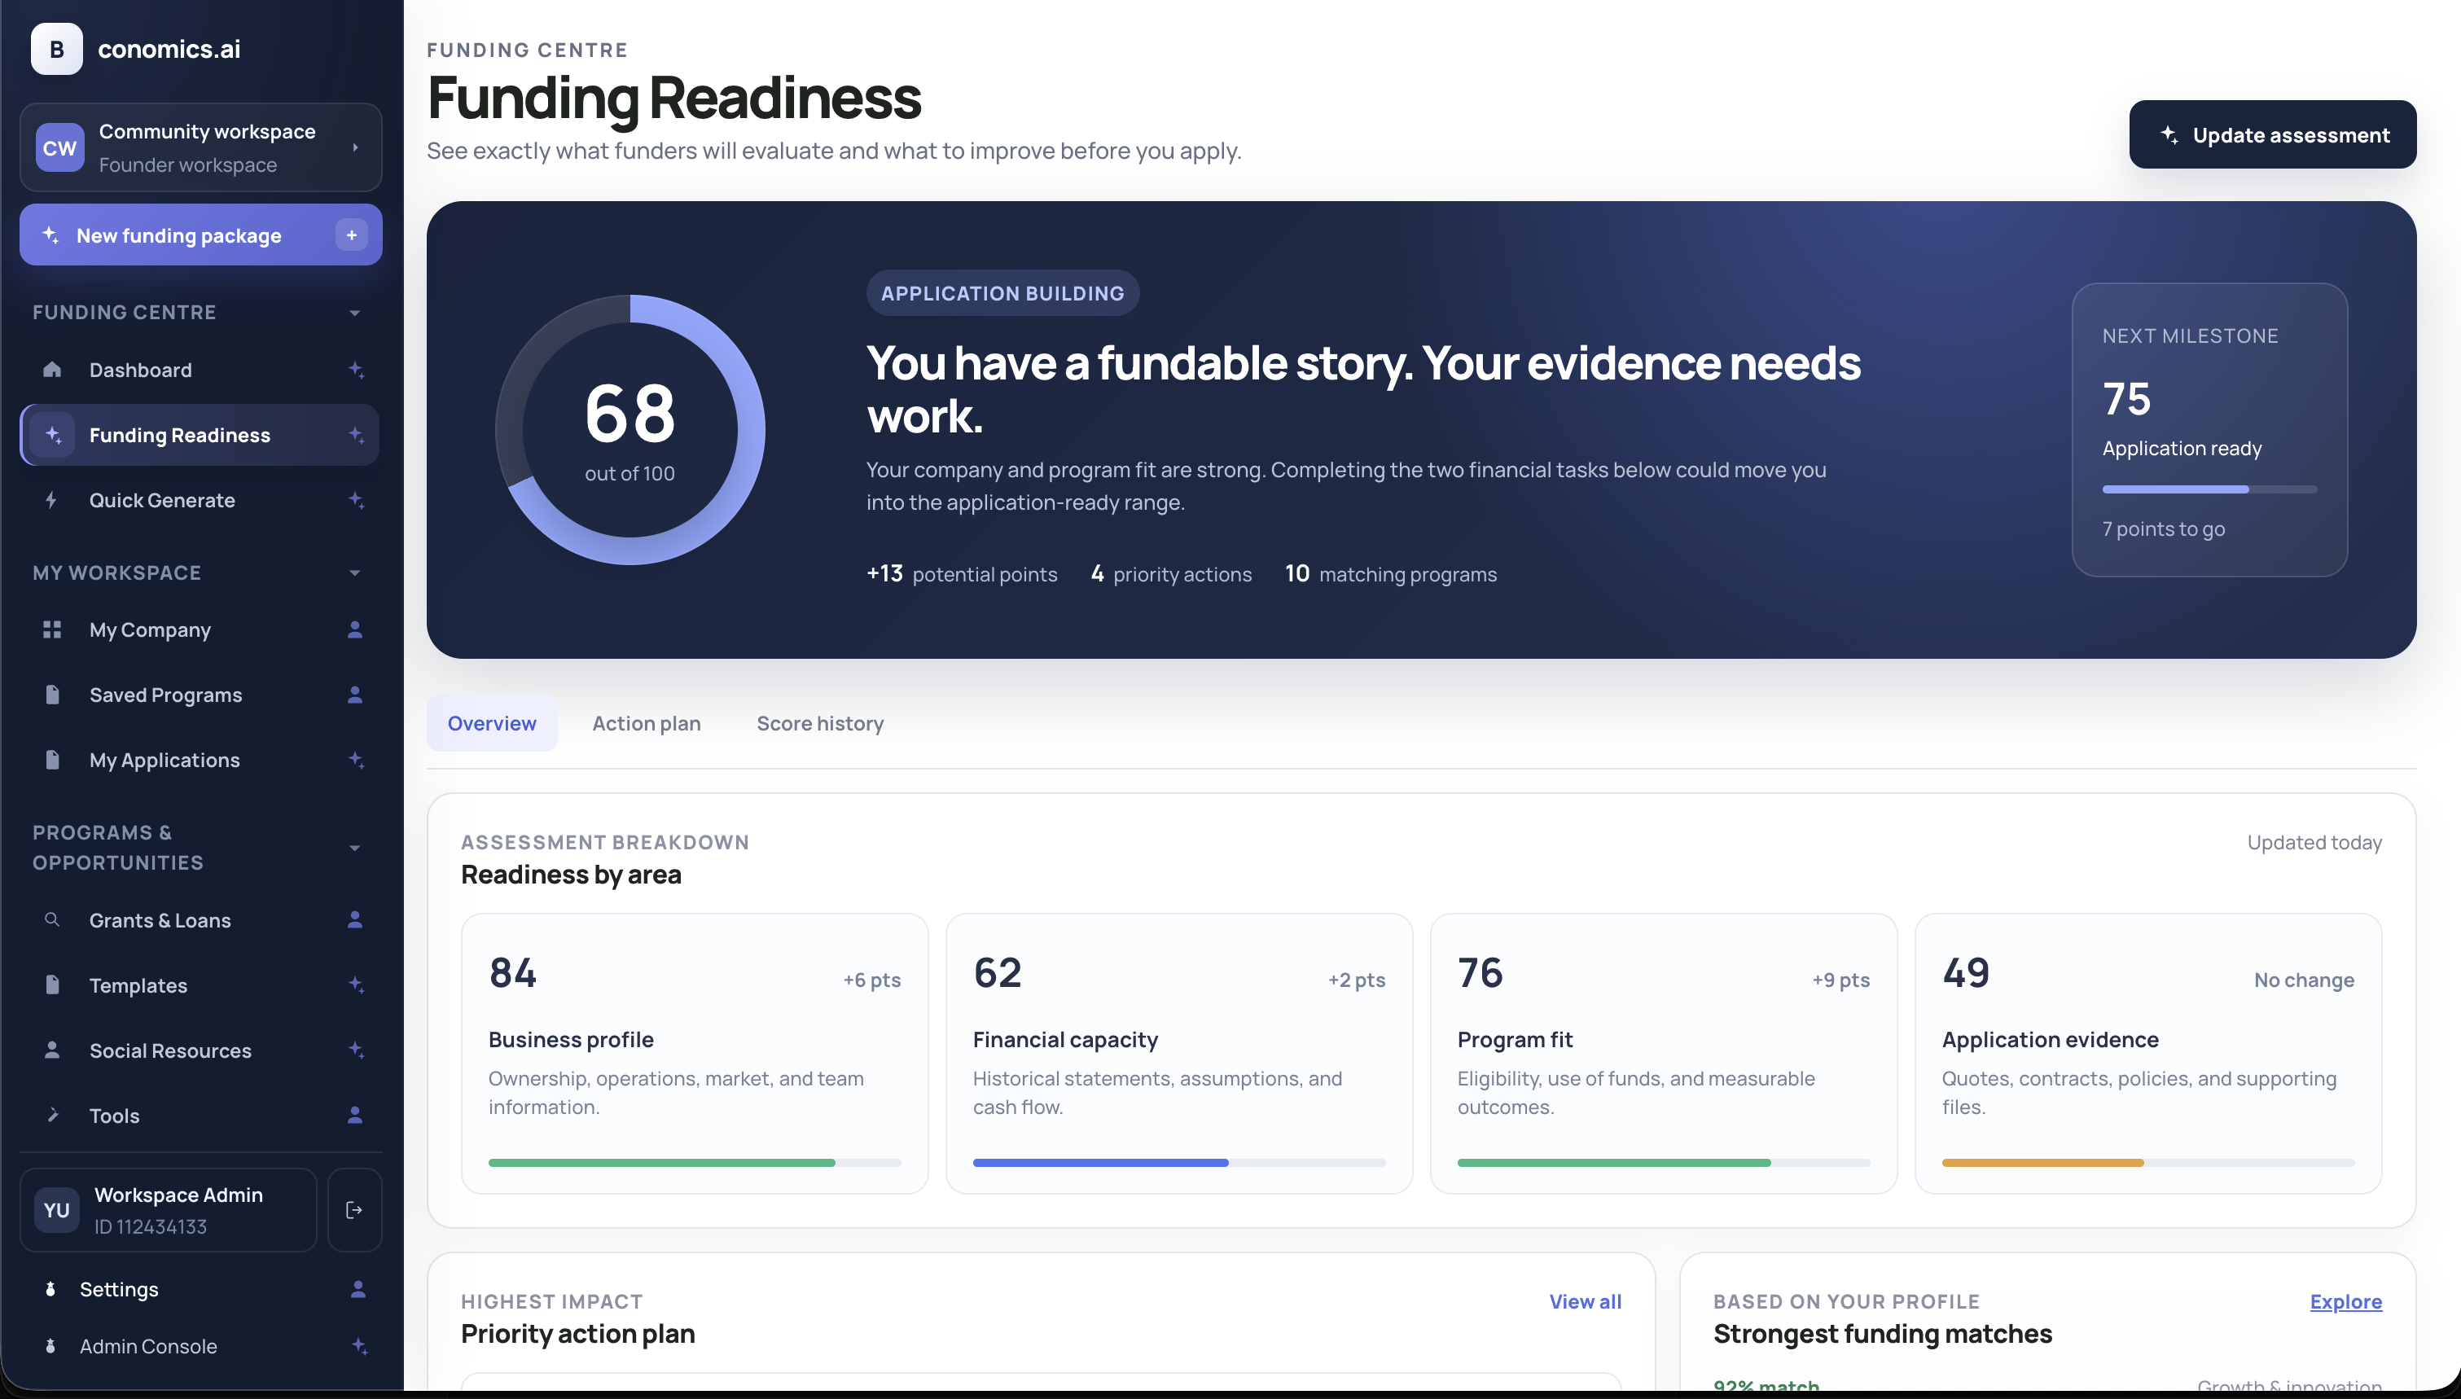This screenshot has width=2461, height=1399.
Task: Click the 68 out of 100 score ring
Action: point(630,429)
